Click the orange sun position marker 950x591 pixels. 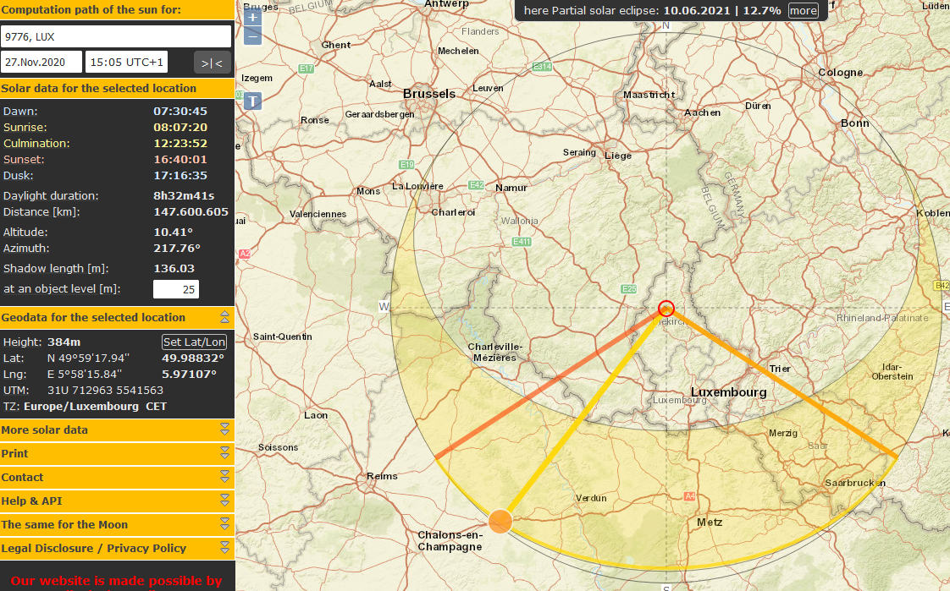(500, 522)
